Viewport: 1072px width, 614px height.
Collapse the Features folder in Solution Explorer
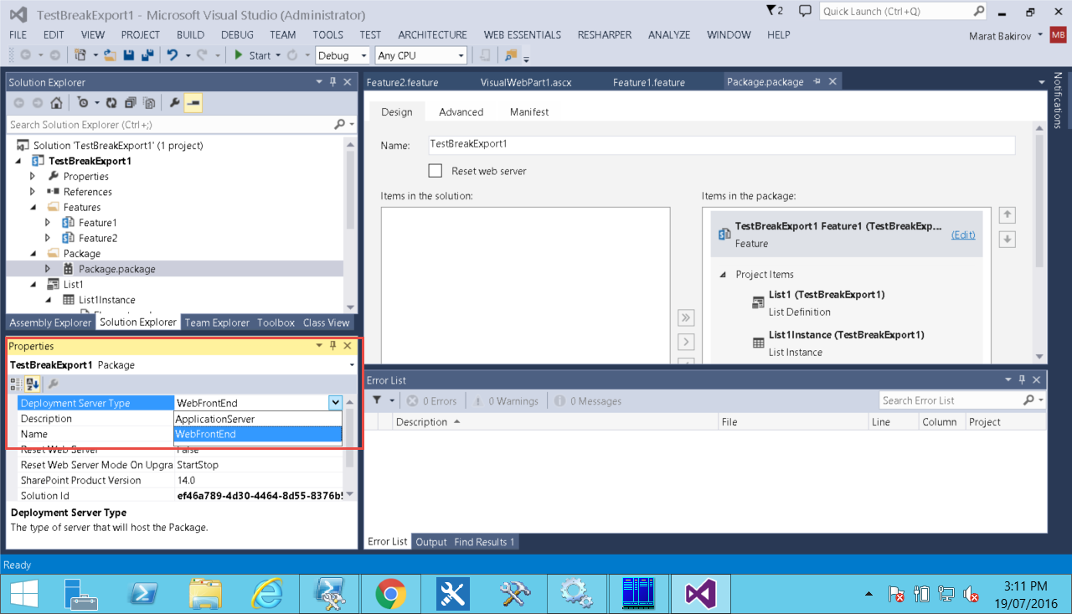[33, 207]
